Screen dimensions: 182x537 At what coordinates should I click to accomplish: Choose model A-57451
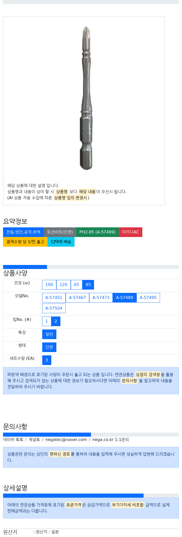(54, 298)
